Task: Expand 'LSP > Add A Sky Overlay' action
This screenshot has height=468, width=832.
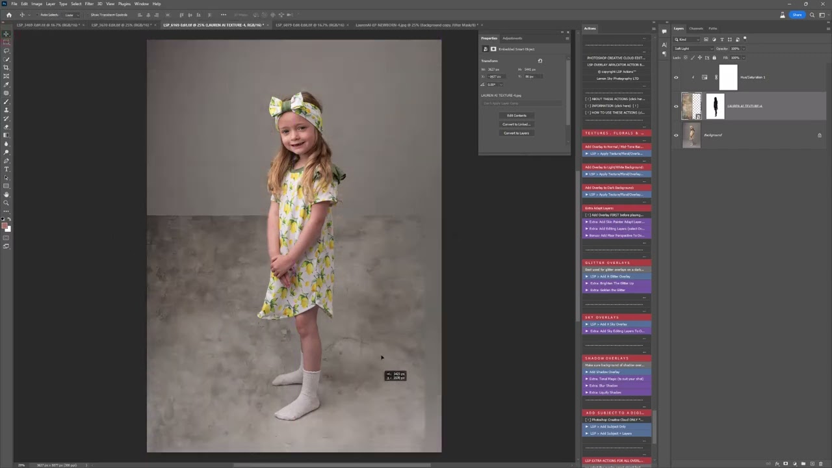Action: click(x=587, y=324)
